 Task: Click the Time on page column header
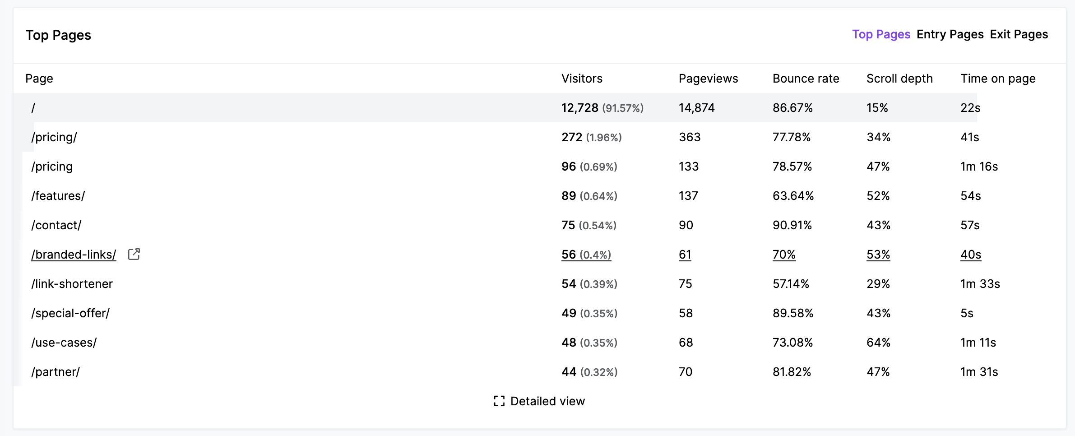pos(998,78)
